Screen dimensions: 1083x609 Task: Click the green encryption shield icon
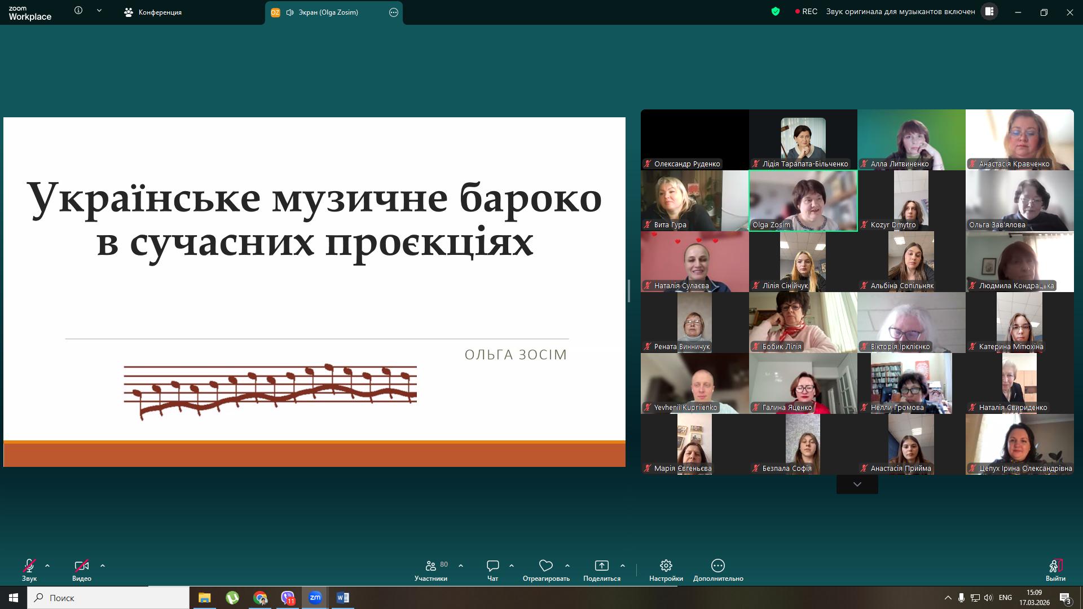(776, 11)
